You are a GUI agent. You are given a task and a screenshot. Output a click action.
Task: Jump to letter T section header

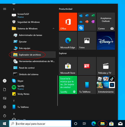coord(14,101)
